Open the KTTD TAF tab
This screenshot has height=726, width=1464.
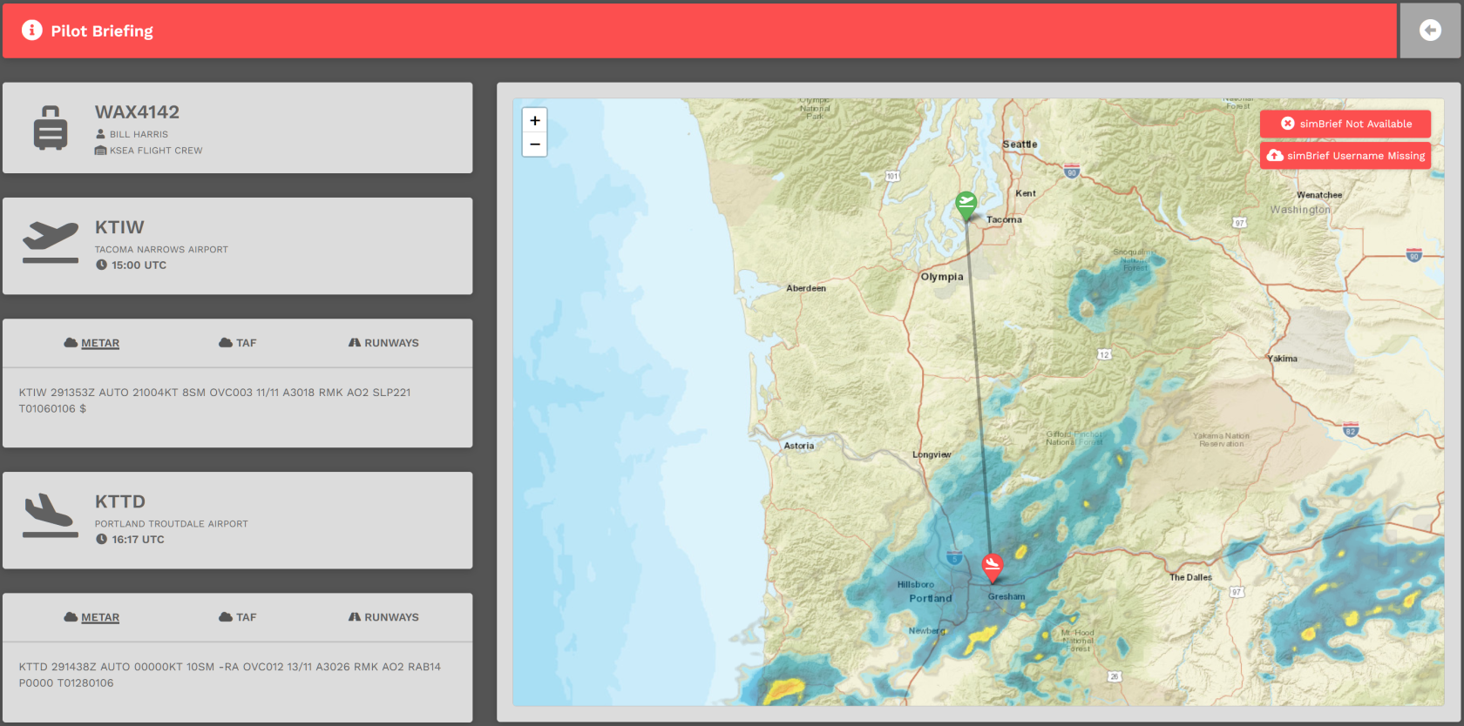coord(238,617)
